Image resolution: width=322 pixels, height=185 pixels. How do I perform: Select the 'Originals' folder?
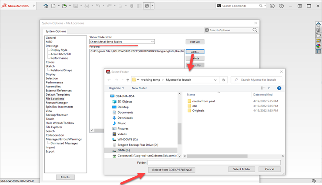point(196,110)
